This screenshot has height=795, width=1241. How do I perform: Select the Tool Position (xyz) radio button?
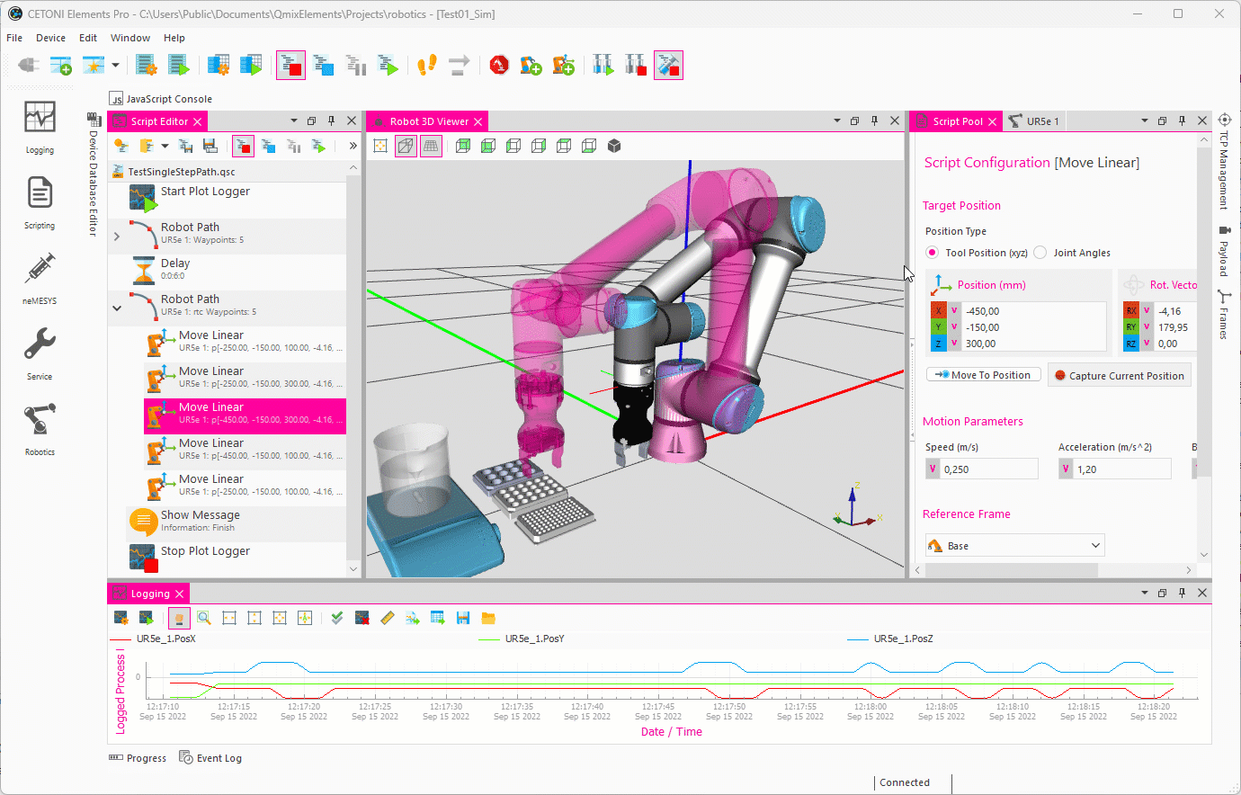932,253
